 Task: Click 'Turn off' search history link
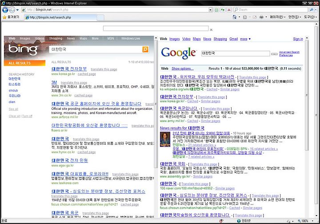[x=27, y=116]
